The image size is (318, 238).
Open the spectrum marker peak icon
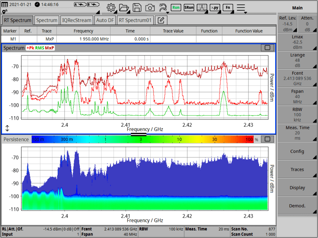tap(202, 7)
